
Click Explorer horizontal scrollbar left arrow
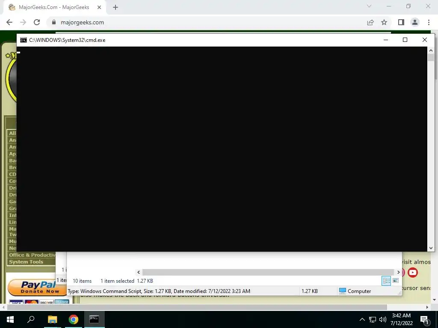[139, 272]
